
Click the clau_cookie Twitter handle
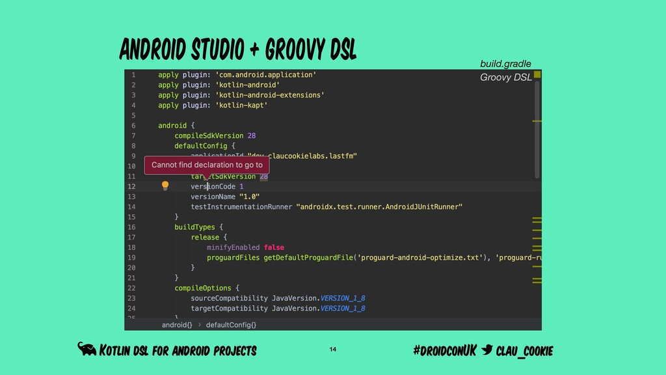tap(525, 351)
